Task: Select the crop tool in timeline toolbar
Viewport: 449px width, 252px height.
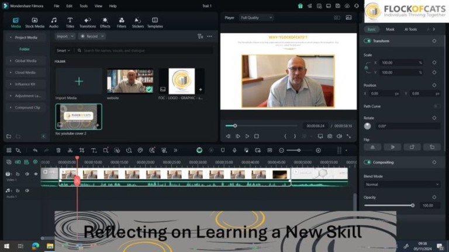Action: click(82, 150)
